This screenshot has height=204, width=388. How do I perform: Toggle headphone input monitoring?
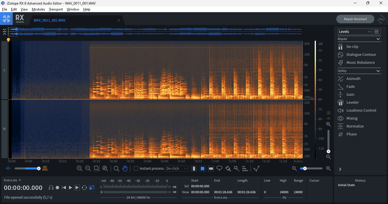[51, 188]
